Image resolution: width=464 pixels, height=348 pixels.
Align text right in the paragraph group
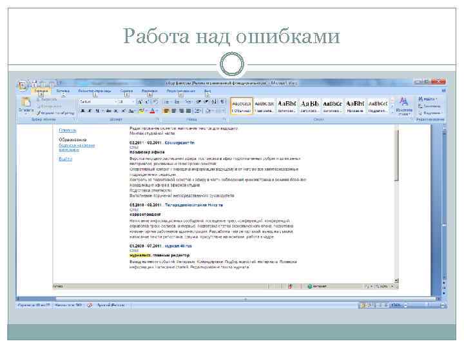(x=181, y=111)
